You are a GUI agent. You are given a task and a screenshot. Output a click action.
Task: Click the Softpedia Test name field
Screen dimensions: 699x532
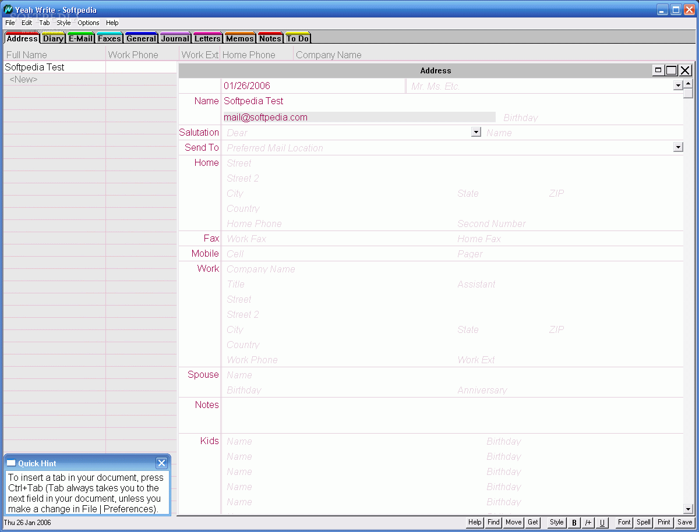tap(452, 101)
